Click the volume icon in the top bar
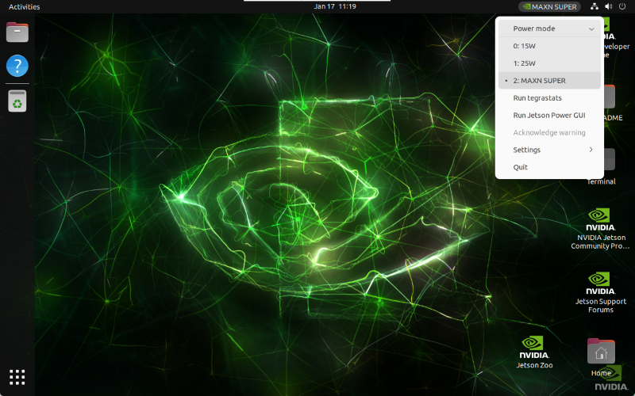 click(x=608, y=6)
